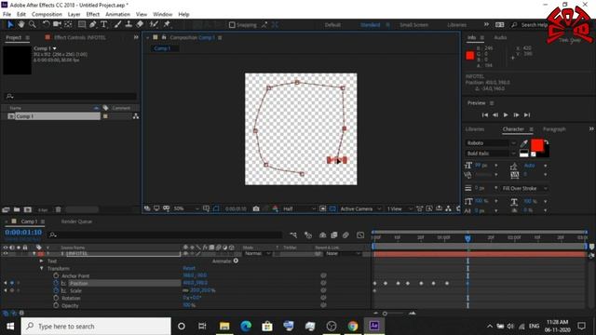Open the Fill Over Stroke dropdown

[x=524, y=188]
